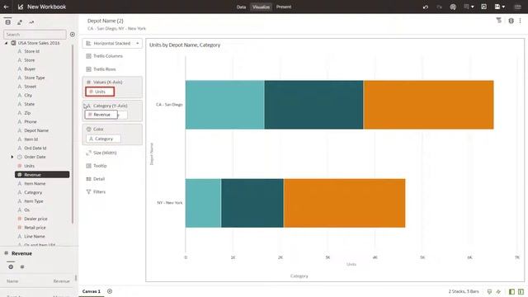Toggle the data panel layout icon at bottom right
Viewport: 528px width, 297px height.
coord(511,291)
